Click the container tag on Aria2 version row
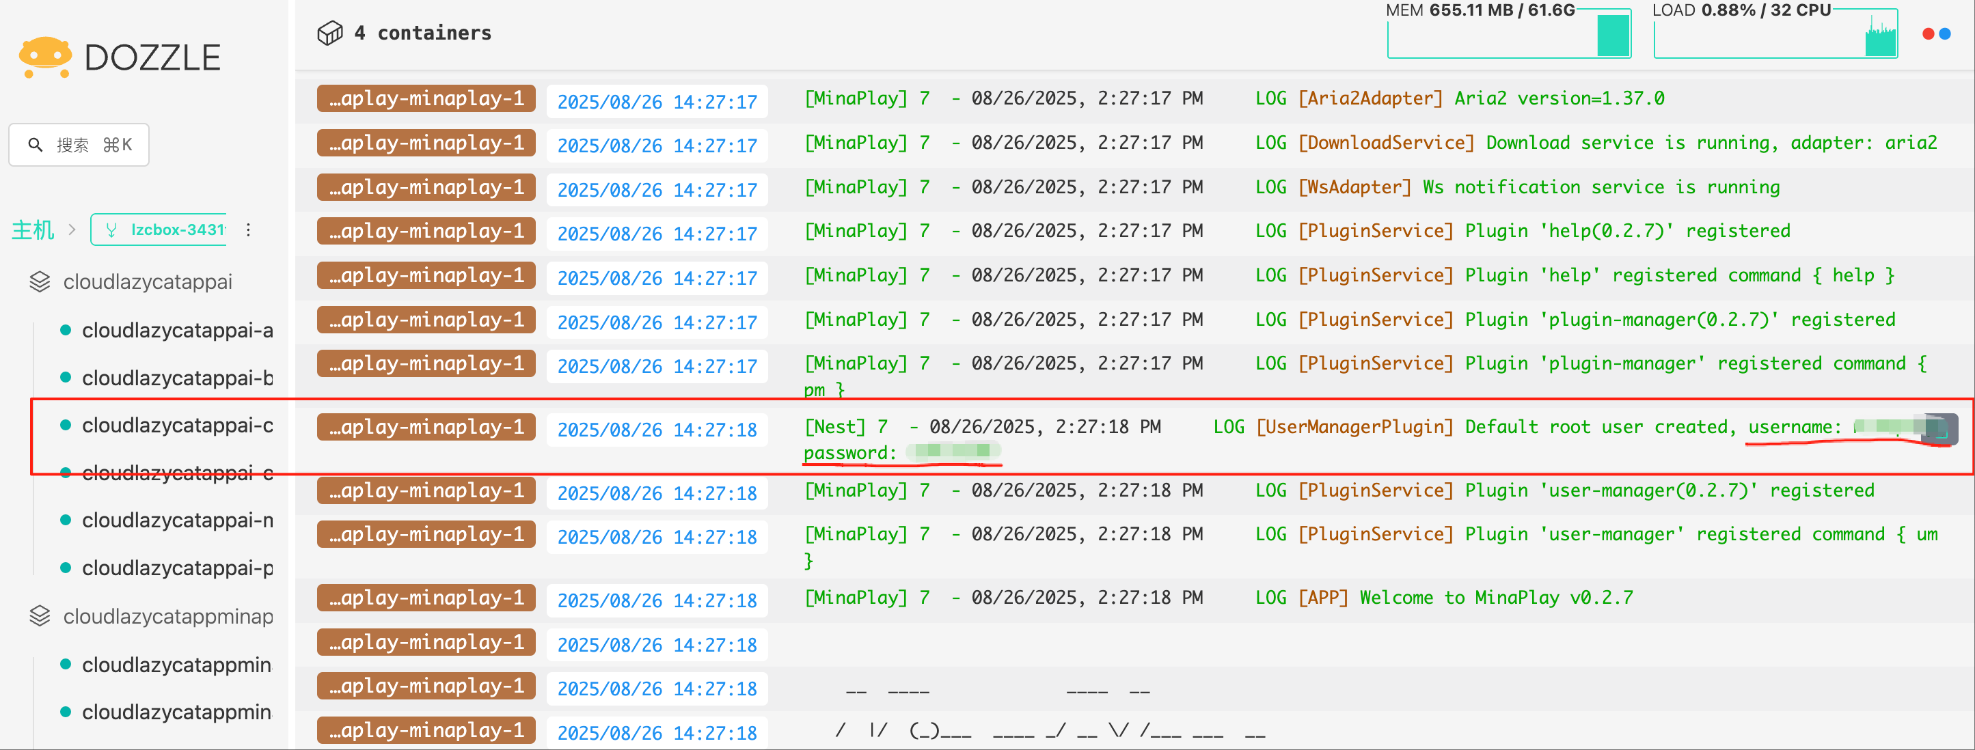Viewport: 1975px width, 750px height. 426,99
